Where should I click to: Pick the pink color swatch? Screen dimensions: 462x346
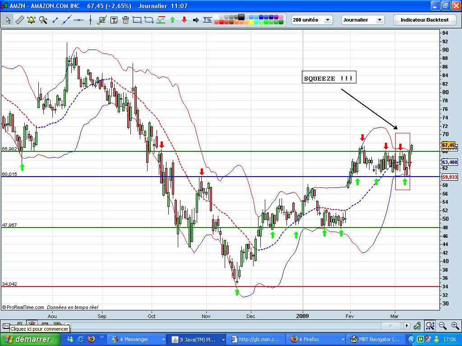coord(281,17)
